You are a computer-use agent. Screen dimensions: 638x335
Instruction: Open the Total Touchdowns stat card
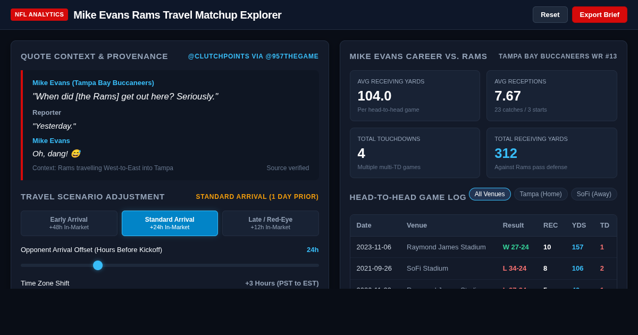coord(415,153)
